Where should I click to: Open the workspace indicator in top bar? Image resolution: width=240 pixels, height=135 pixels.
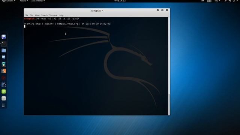pos(209,1)
